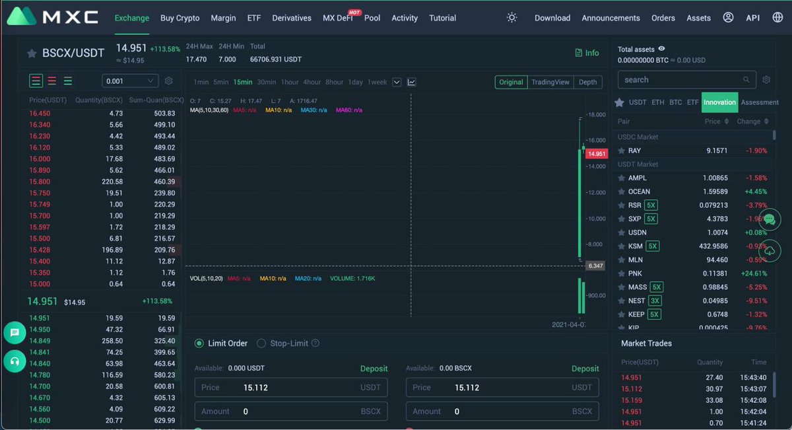Switch chart to TradingView
The height and width of the screenshot is (430, 792).
(x=550, y=82)
